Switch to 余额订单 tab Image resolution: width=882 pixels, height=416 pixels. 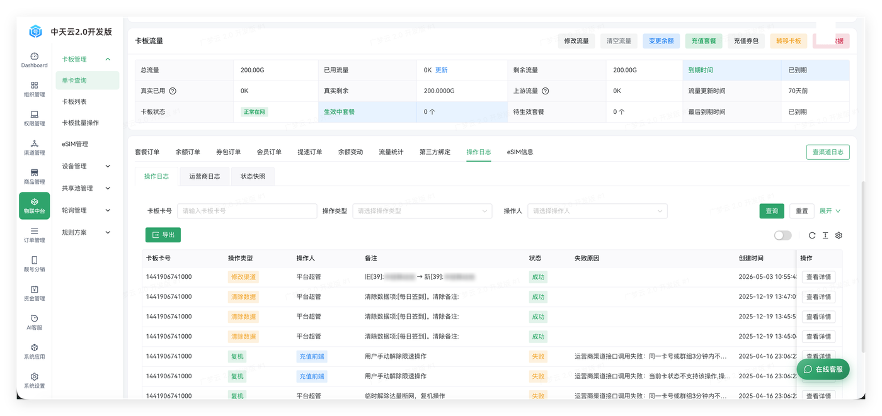point(188,152)
